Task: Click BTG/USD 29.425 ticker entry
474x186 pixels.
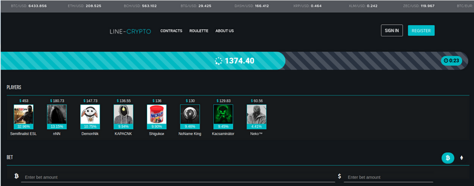Action: [196, 6]
